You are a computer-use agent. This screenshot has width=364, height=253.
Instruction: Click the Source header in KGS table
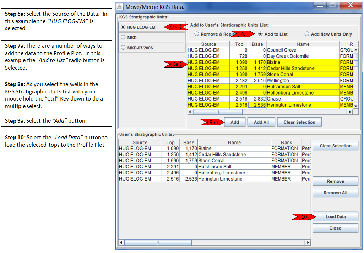(x=208, y=44)
